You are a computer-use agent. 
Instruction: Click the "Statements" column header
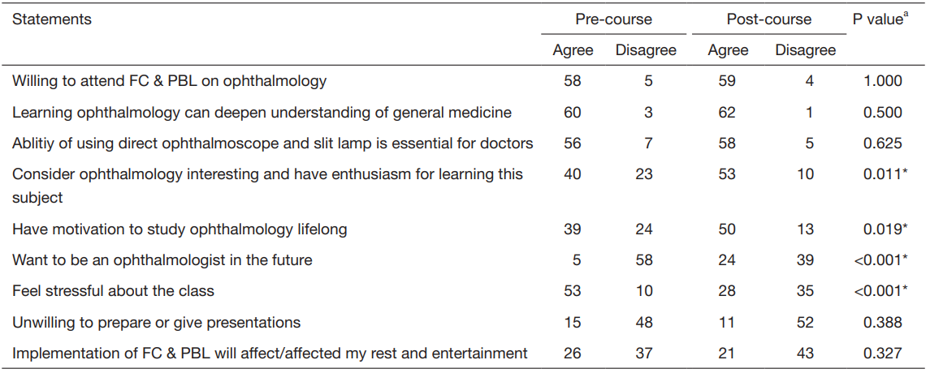[52, 19]
